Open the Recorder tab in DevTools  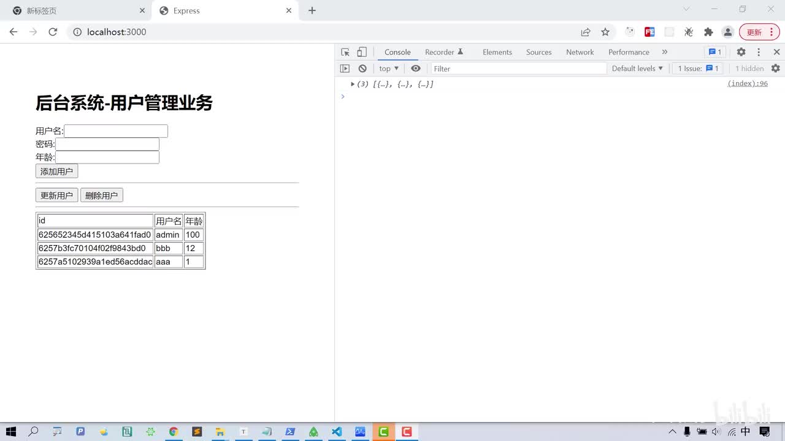(x=444, y=52)
